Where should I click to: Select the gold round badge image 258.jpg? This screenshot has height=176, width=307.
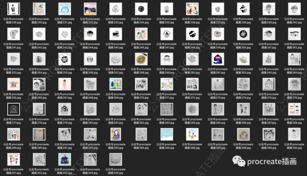[141, 59]
